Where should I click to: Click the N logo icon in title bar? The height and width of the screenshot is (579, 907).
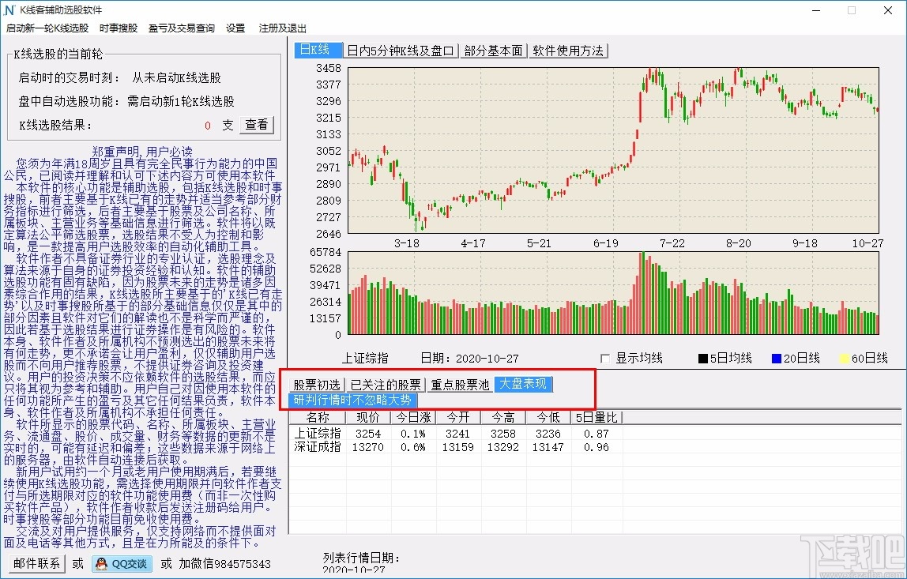(10, 10)
